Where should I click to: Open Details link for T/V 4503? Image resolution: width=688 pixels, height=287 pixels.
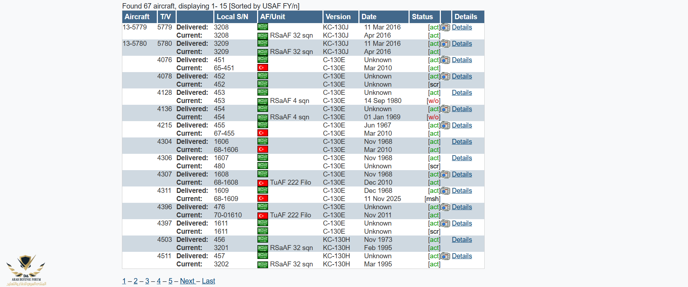(x=462, y=240)
